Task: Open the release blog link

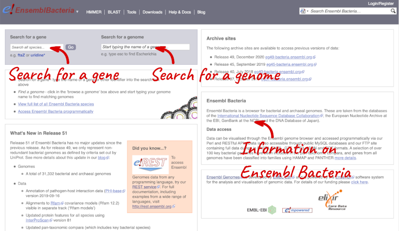Action: [102, 157]
